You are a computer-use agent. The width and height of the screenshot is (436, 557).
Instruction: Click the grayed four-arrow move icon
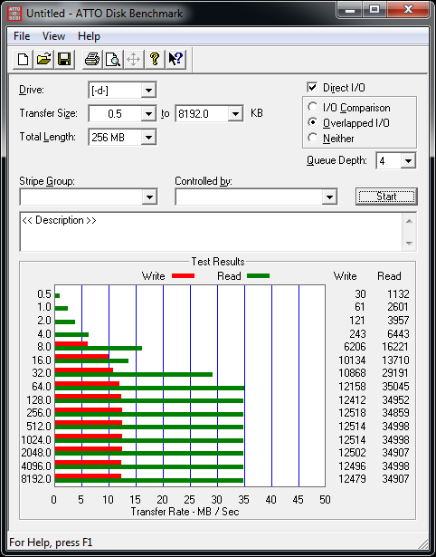(x=133, y=59)
